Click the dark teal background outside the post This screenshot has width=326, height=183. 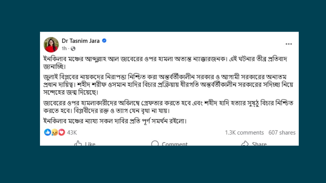click(163, 165)
